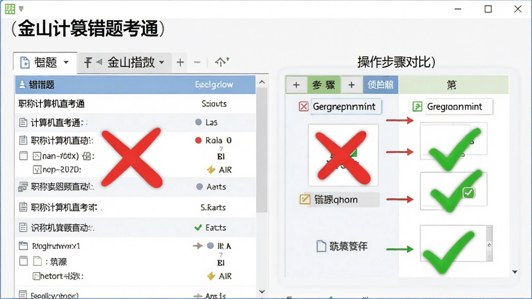Click the left list vertical scrollbar thumb
The image size is (532, 299).
point(262,150)
